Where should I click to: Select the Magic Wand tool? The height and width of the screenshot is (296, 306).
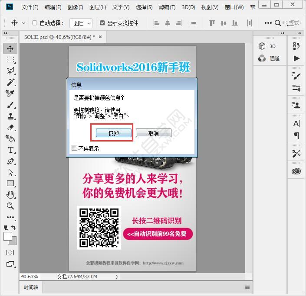[x=10, y=82]
